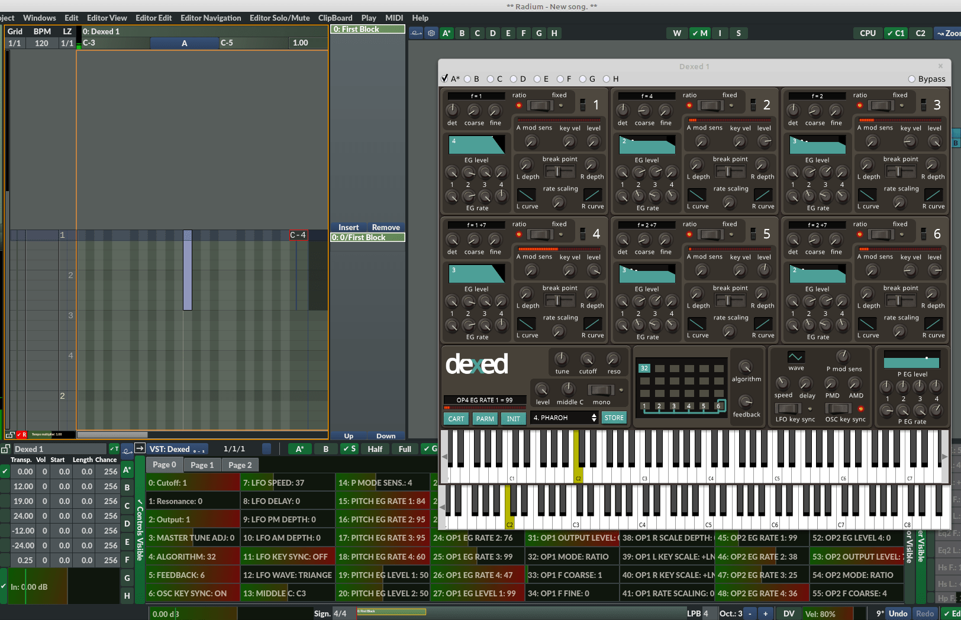This screenshot has height=620, width=961.
Task: Click the mixer settings gear icon
Action: point(431,33)
